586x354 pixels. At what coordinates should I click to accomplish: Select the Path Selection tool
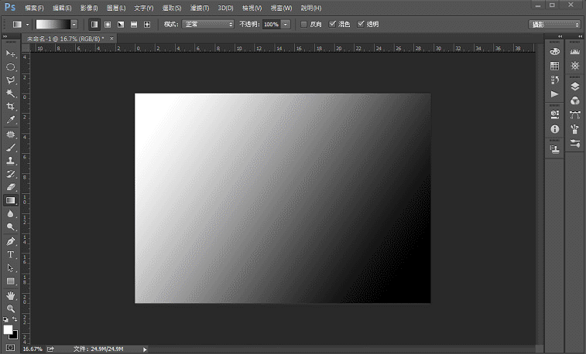11,268
